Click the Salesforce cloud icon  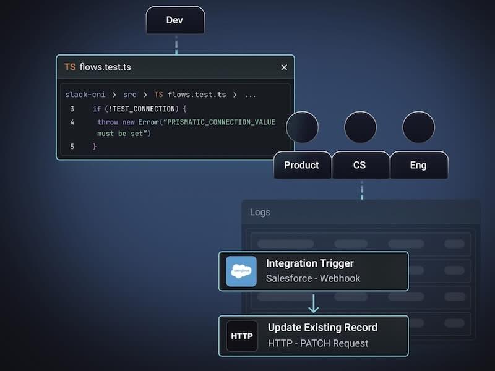coord(241,271)
